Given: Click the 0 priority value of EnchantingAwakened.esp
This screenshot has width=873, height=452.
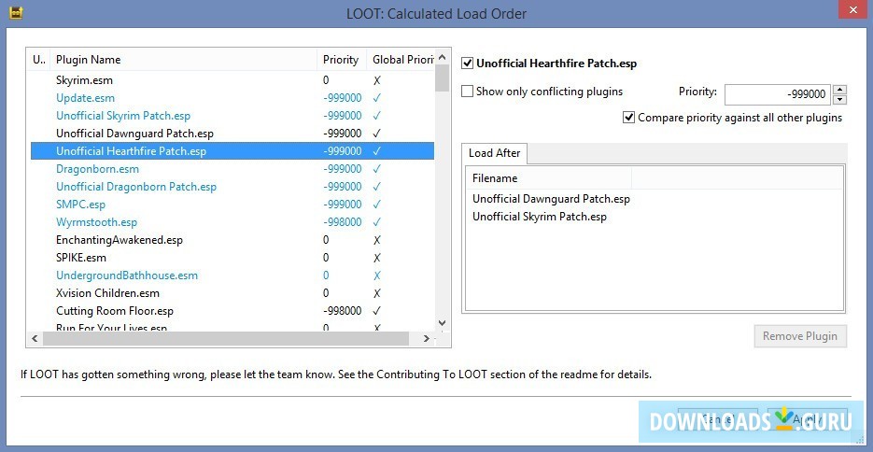Looking at the screenshot, I should [x=326, y=240].
